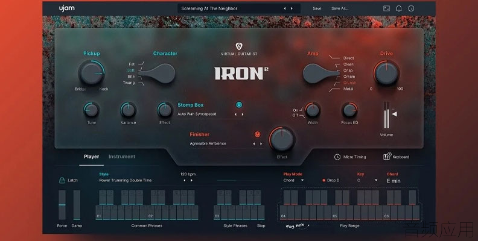Click the C5 key in Play Range
Image resolution: width=478 pixels, height=241 pixels.
tap(335, 213)
